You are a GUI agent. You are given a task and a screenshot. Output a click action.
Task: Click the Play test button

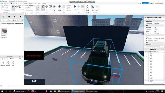75,7
